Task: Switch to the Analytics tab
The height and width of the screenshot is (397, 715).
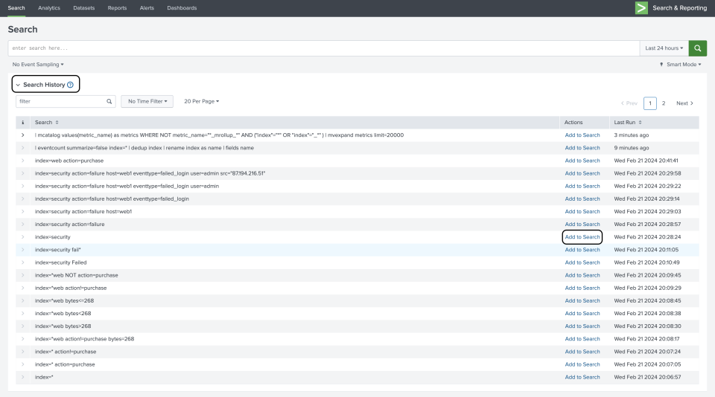Action: 49,8
